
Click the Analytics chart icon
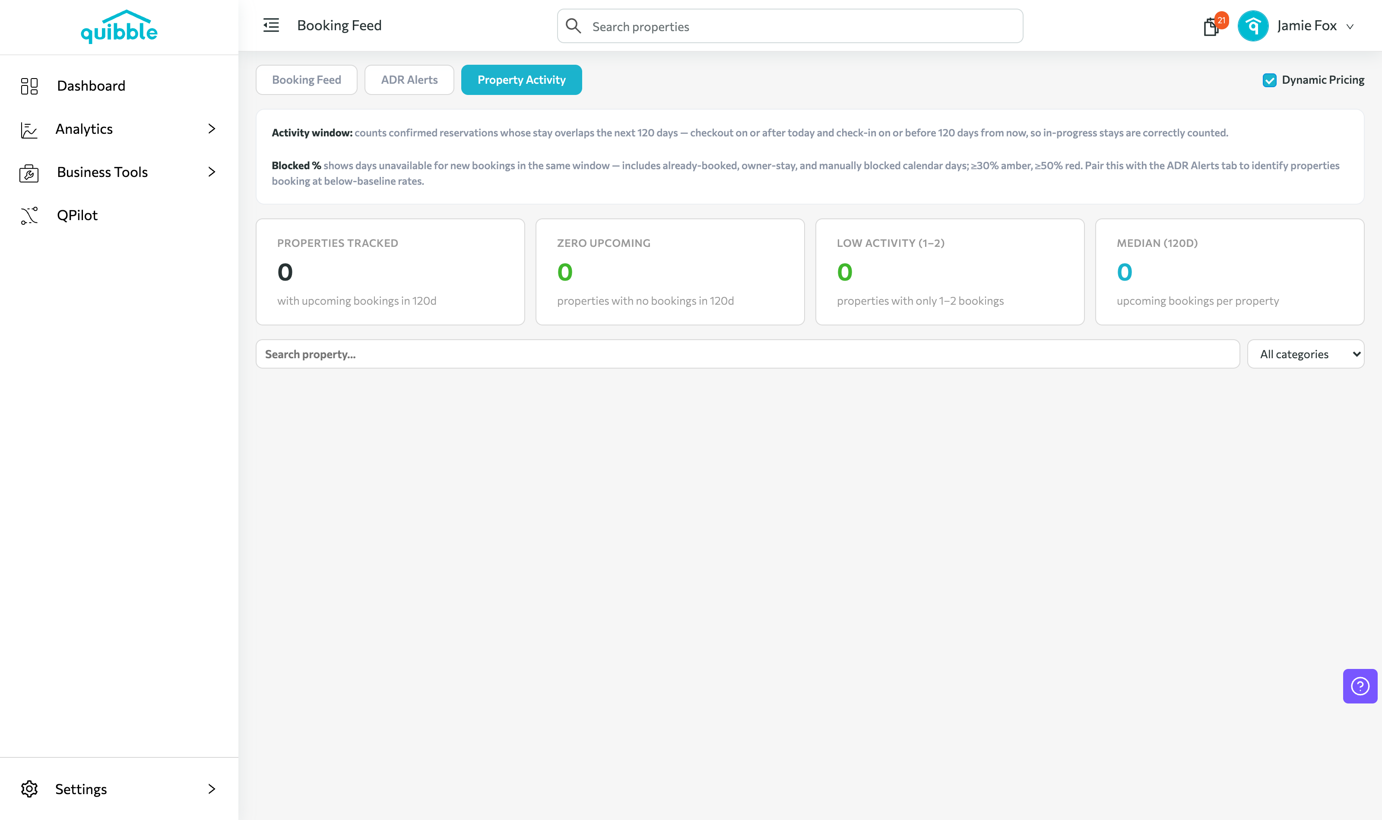coord(29,129)
